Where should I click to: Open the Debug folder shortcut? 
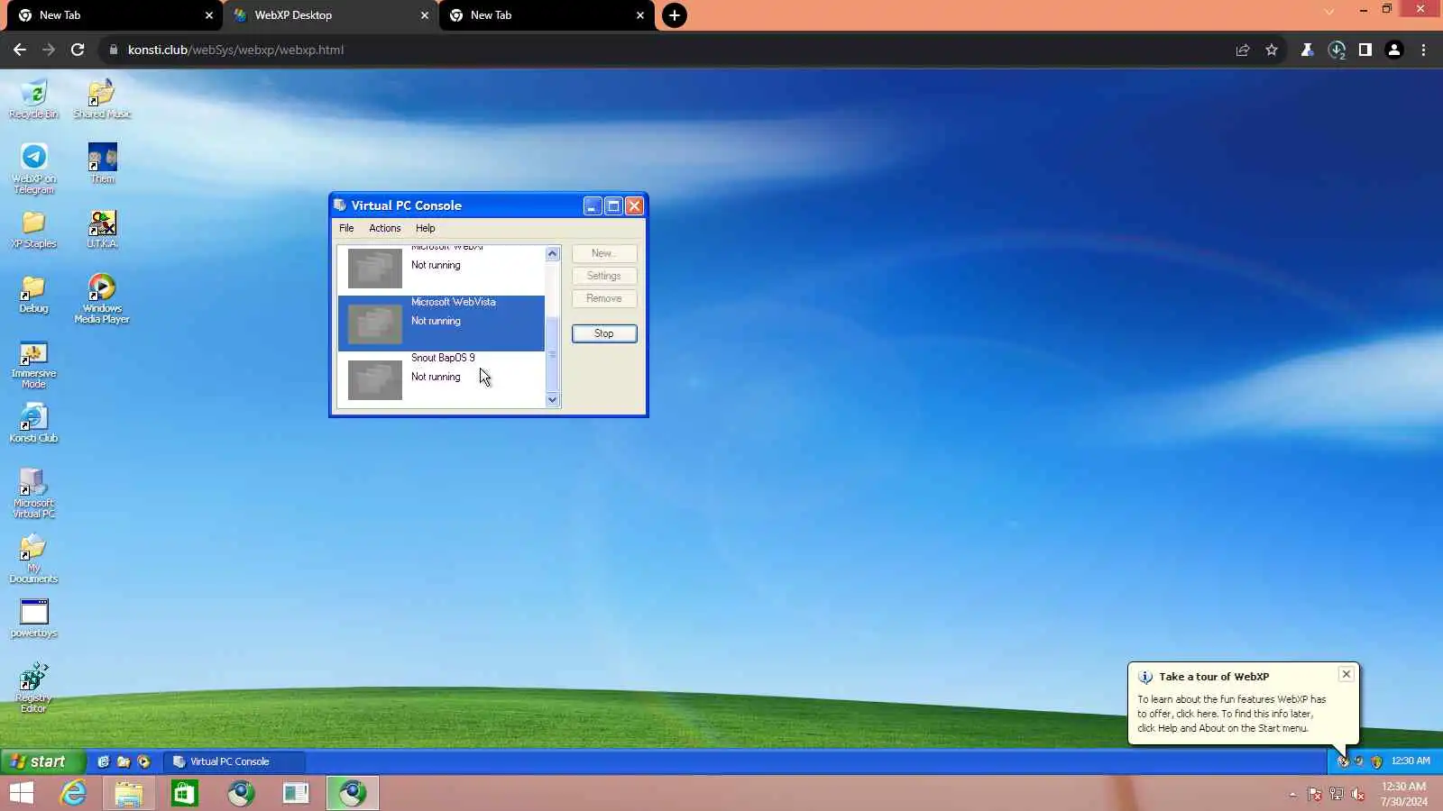pyautogui.click(x=33, y=295)
